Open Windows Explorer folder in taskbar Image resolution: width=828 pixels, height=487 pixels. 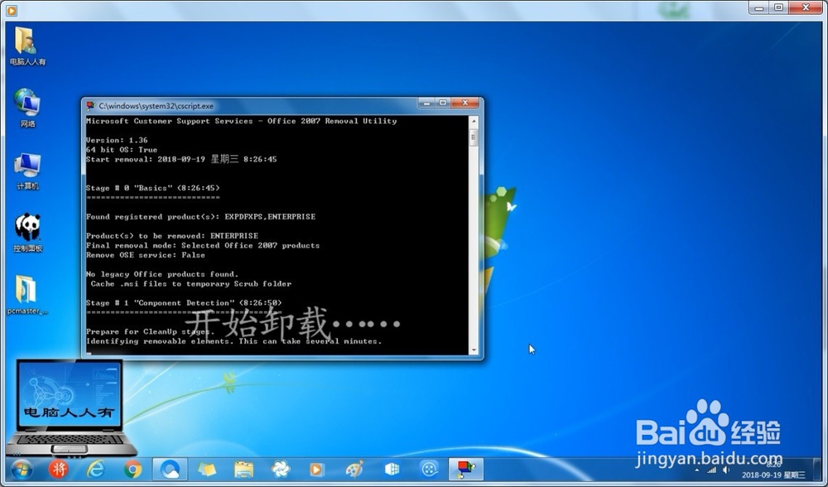[x=244, y=469]
